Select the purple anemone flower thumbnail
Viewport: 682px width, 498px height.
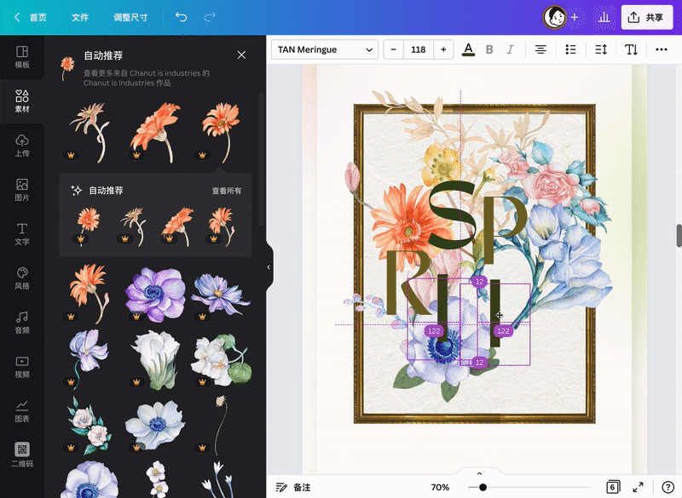(155, 294)
